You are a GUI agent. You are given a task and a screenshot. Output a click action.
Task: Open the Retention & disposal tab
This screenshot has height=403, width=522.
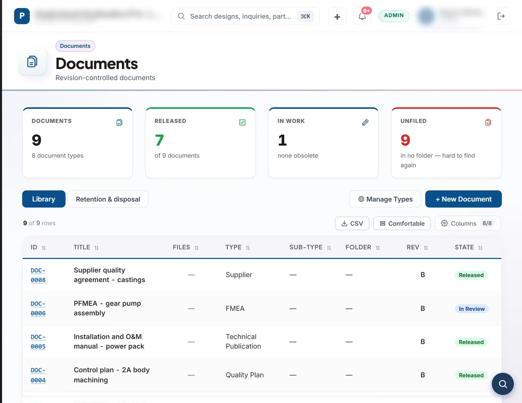click(x=108, y=199)
